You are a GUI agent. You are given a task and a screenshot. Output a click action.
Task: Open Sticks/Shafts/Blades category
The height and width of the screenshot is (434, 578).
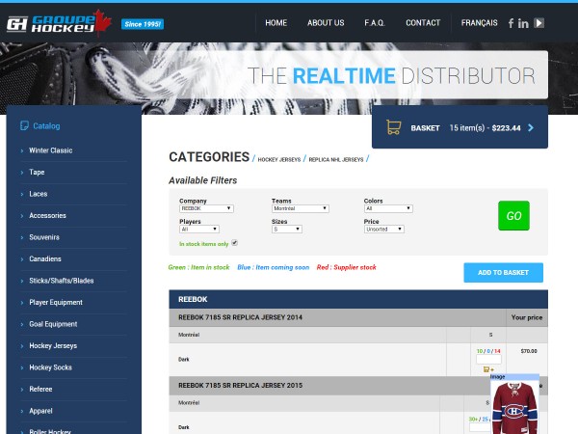click(x=62, y=281)
